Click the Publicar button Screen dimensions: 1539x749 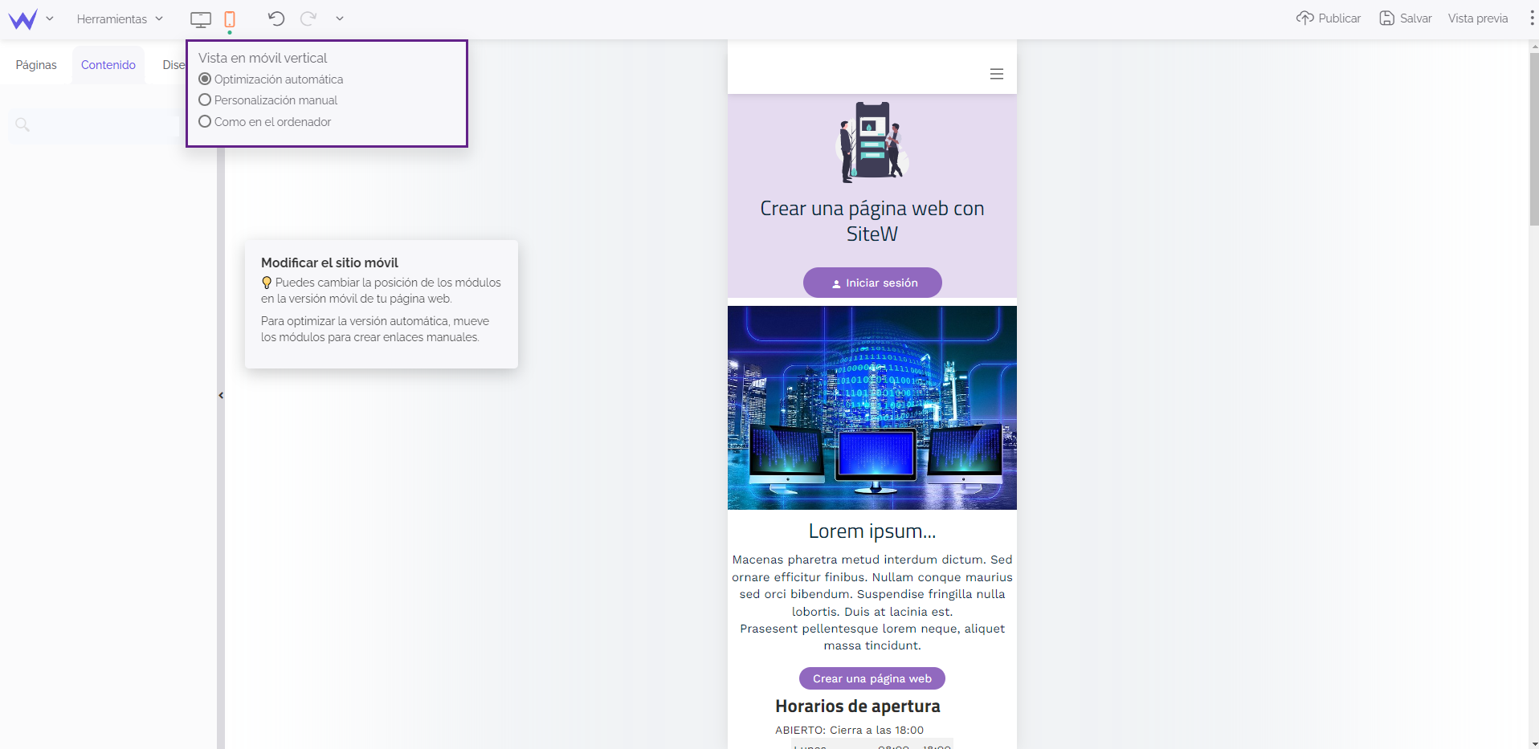point(1329,18)
